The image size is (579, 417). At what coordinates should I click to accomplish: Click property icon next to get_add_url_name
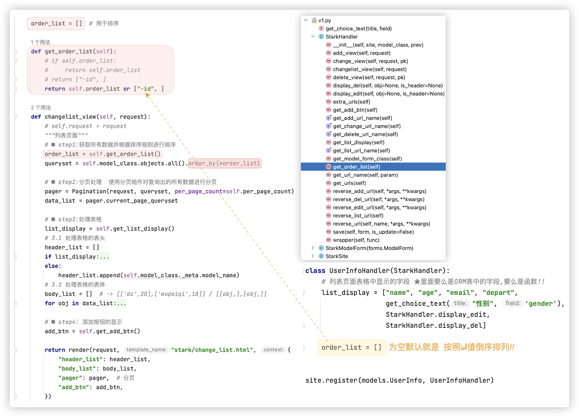tap(329, 118)
